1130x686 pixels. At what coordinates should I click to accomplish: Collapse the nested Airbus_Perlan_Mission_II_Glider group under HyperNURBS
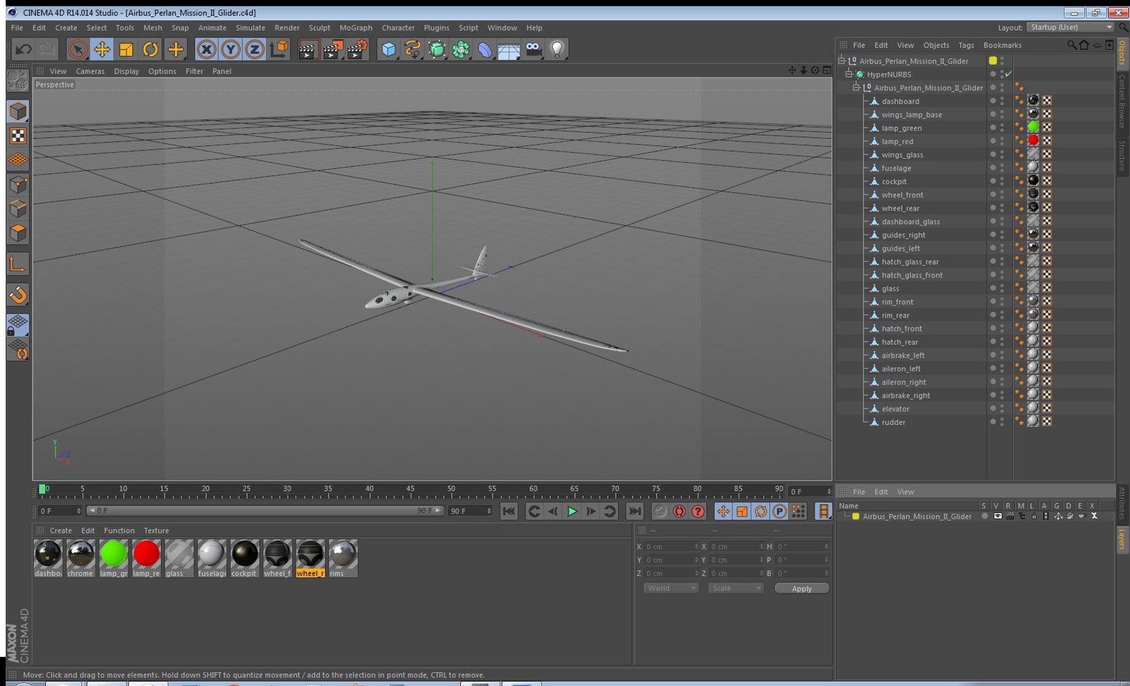click(x=857, y=88)
